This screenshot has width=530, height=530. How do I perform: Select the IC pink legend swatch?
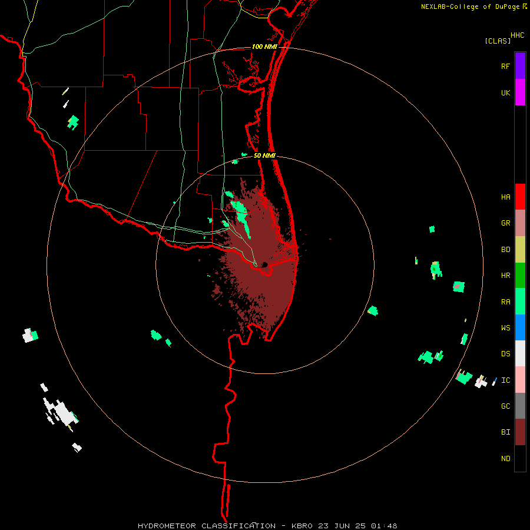(x=520, y=380)
